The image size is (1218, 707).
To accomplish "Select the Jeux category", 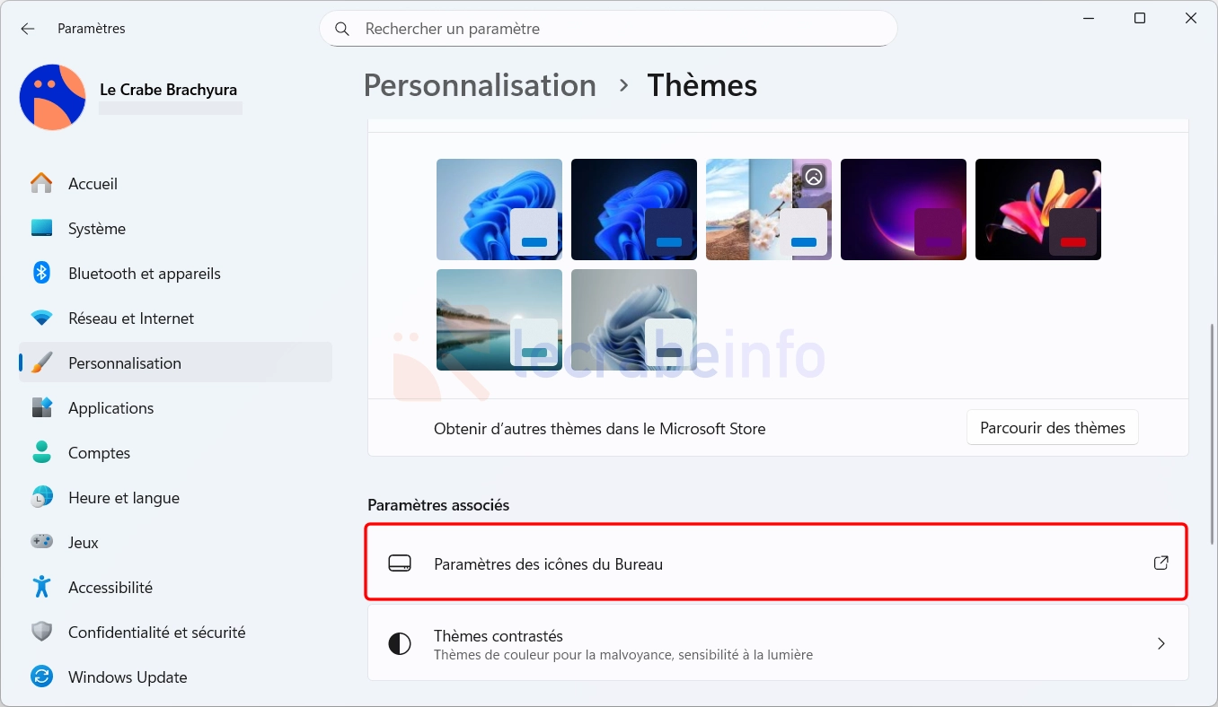I will (x=175, y=542).
